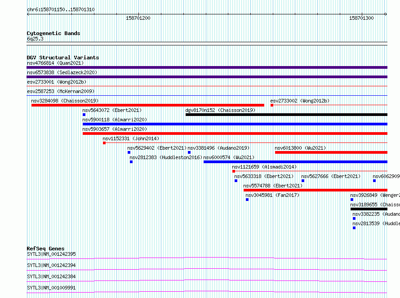Open the nsv3189655 variant label

click(x=375, y=205)
